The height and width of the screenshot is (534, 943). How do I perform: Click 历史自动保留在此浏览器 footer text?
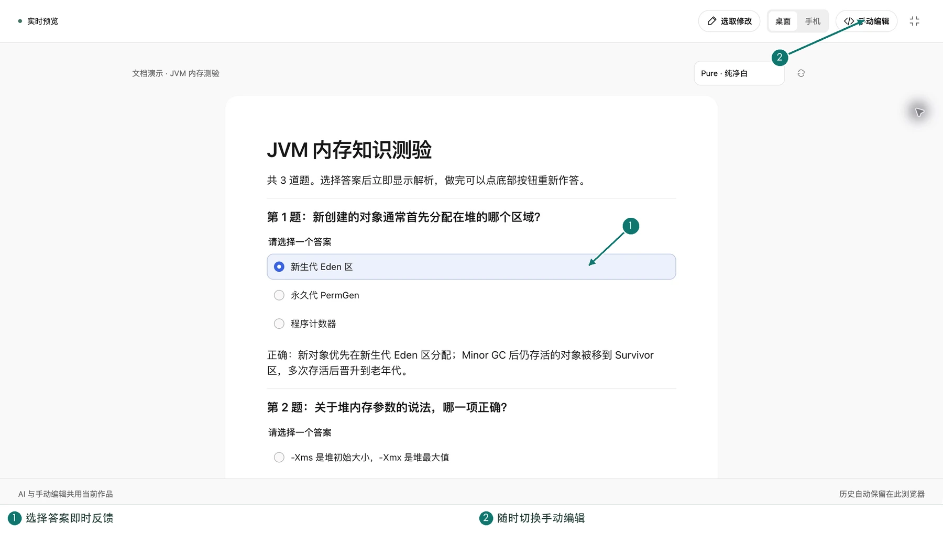pos(882,494)
